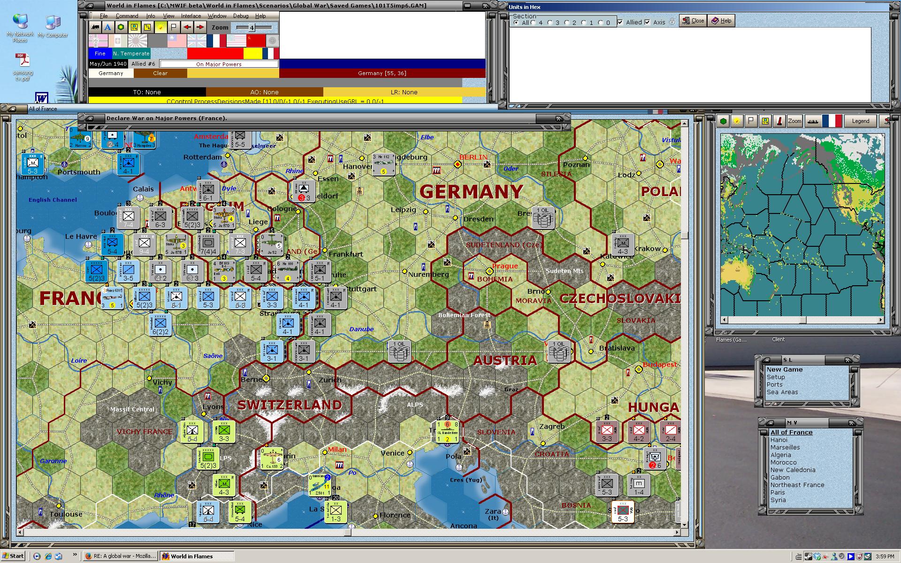
Task: Switch to Mozilla 'RE: A global war' taskbar item
Action: [120, 556]
